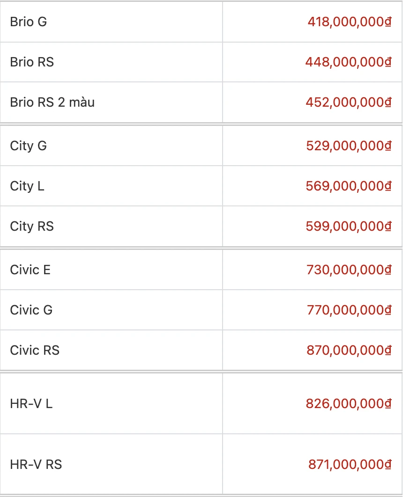Select the 770,000,000đ Civic G price
The image size is (403, 497).
349,310
